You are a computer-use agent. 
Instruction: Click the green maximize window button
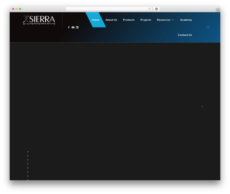click(20, 9)
